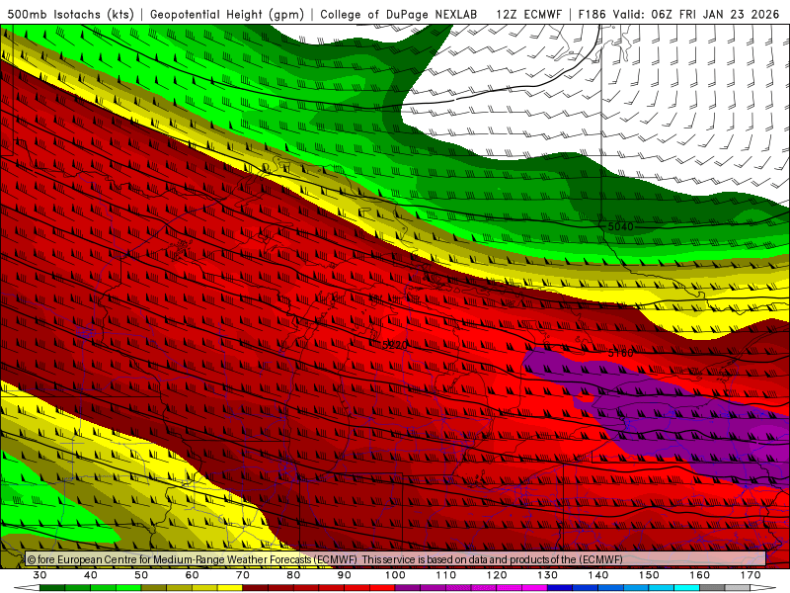The width and height of the screenshot is (790, 593).
Task: Click the olive 50-55 kt legend swatch
Action: click(154, 588)
